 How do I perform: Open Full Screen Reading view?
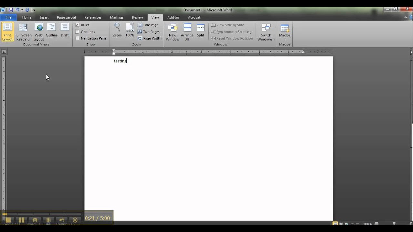click(x=23, y=32)
